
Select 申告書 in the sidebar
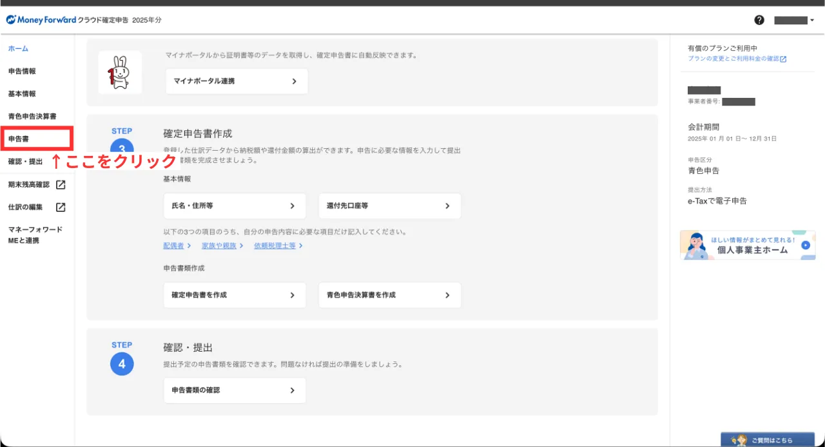pyautogui.click(x=18, y=139)
